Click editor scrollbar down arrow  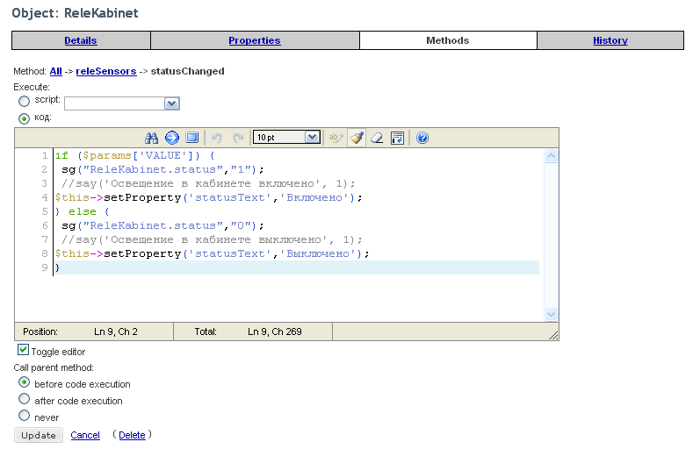[x=551, y=315]
